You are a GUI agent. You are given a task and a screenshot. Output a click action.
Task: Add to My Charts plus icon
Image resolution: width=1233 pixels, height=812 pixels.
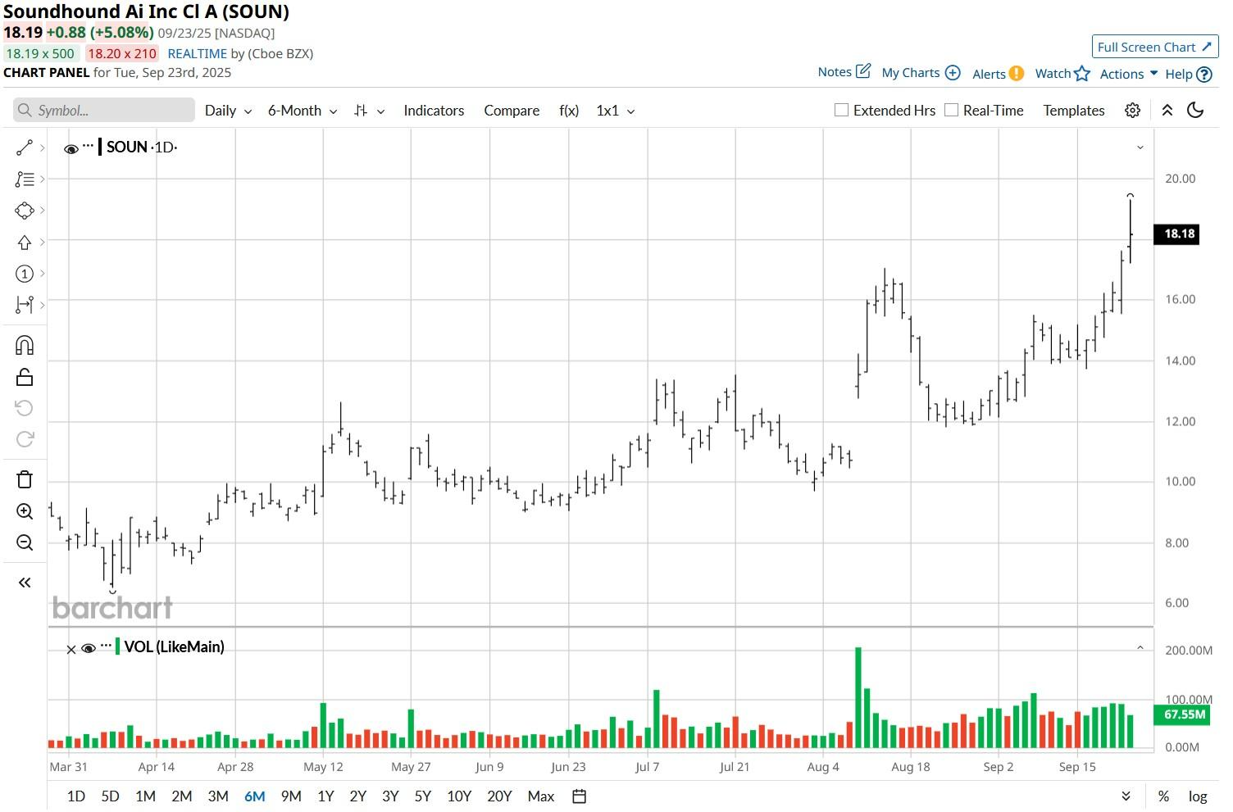click(953, 73)
